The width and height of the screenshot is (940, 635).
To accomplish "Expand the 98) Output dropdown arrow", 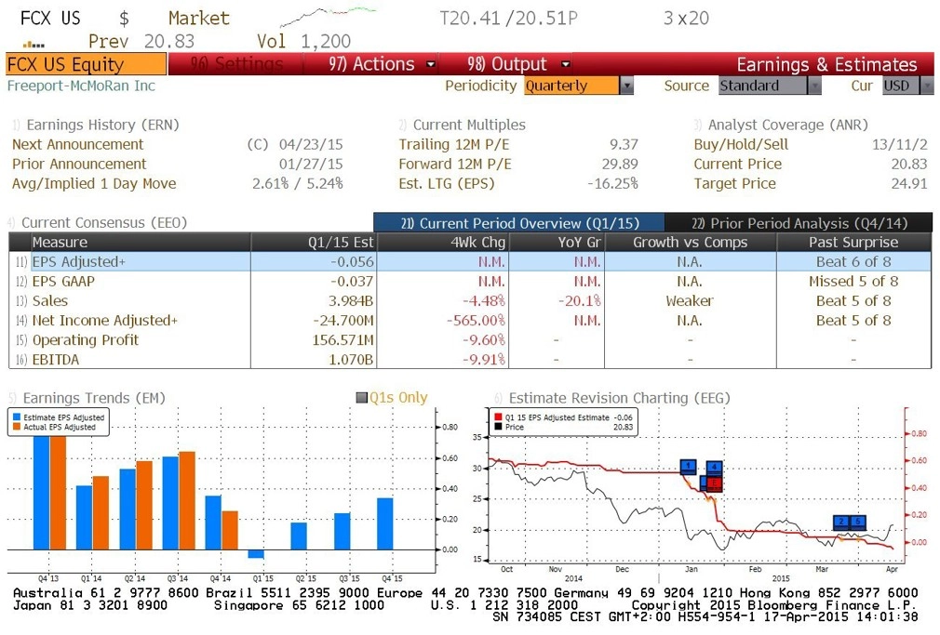I will (x=565, y=64).
